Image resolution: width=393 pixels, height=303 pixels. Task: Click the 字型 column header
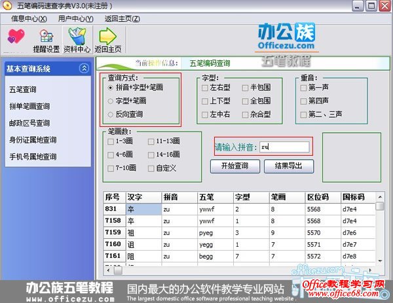(x=251, y=198)
